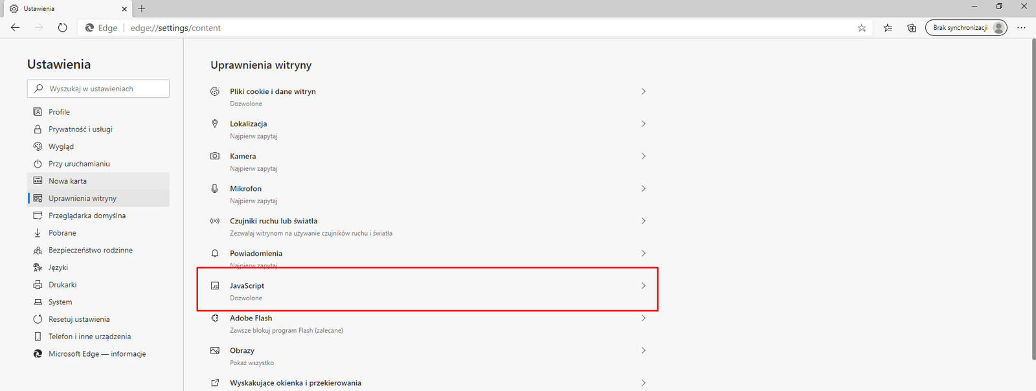
Task: Open the Collections icon in toolbar
Action: 912,28
